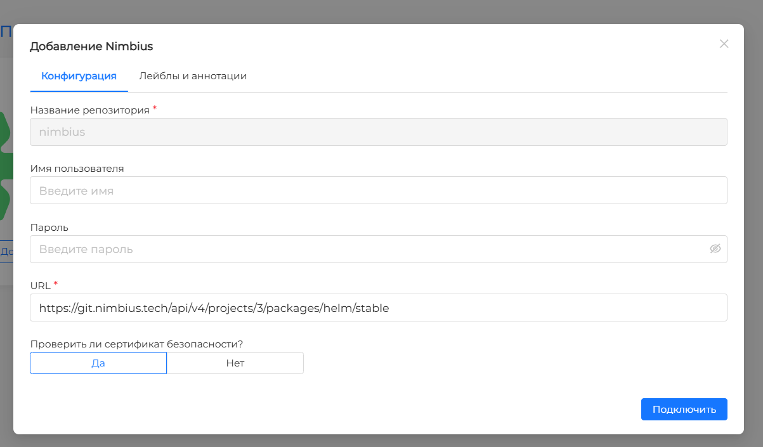Click the URL field with the helm address

(378, 308)
